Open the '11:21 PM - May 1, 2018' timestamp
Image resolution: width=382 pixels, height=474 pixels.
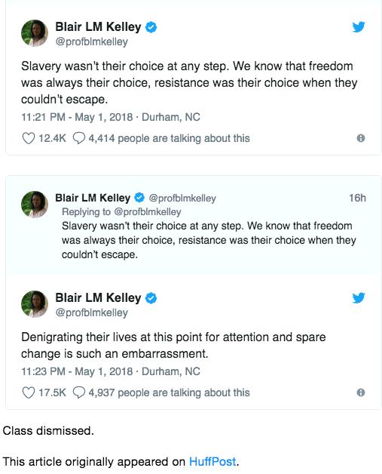coord(77,117)
